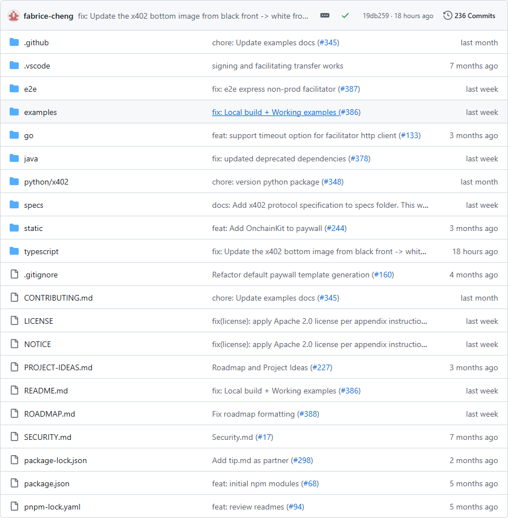Expand the commit message ellipsis button

coord(325,16)
